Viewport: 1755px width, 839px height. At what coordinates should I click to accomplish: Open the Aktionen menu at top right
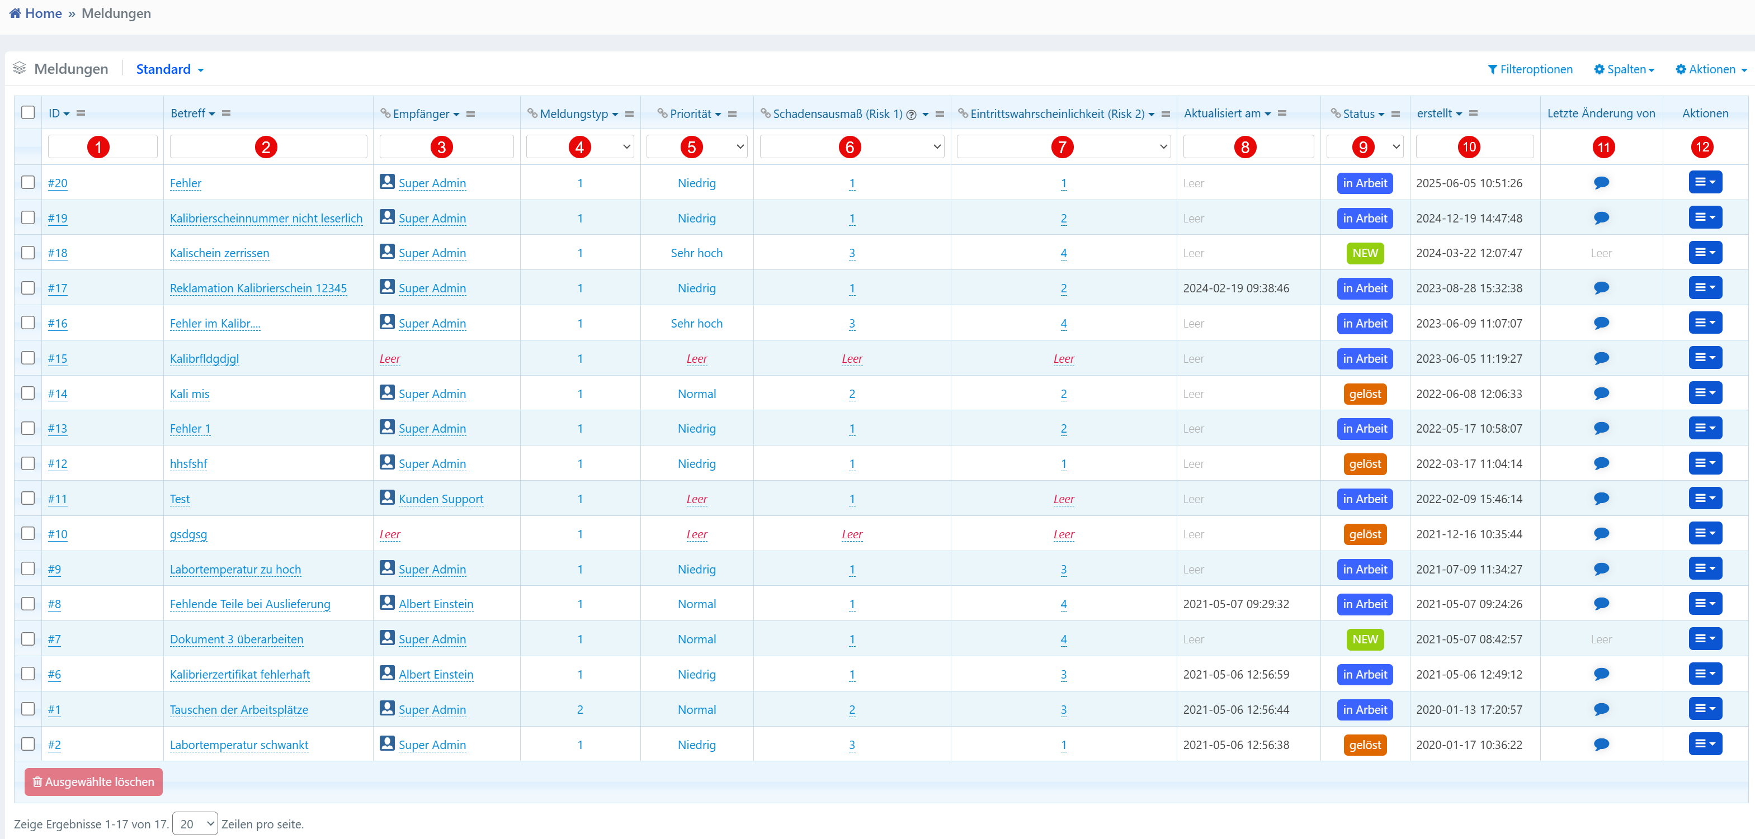coord(1711,69)
